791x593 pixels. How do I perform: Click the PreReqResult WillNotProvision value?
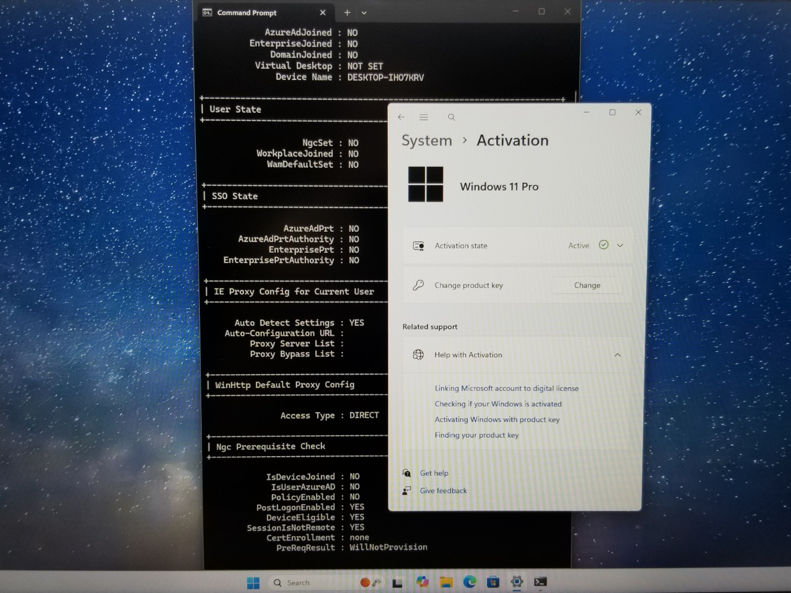coord(388,547)
